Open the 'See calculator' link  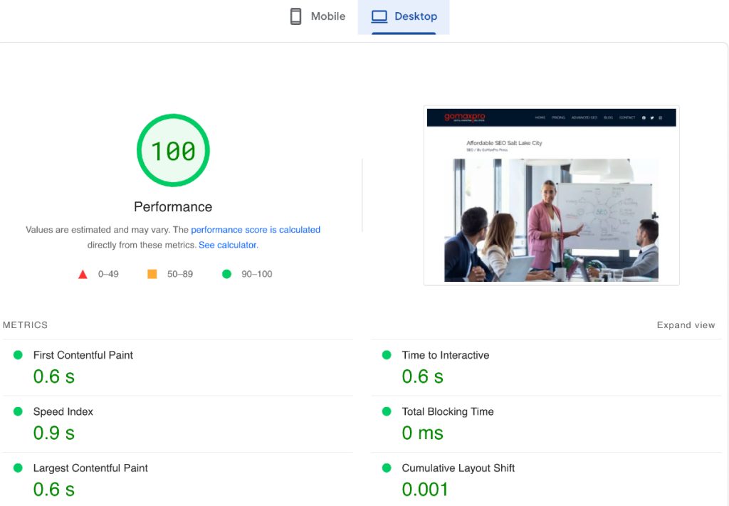click(227, 245)
